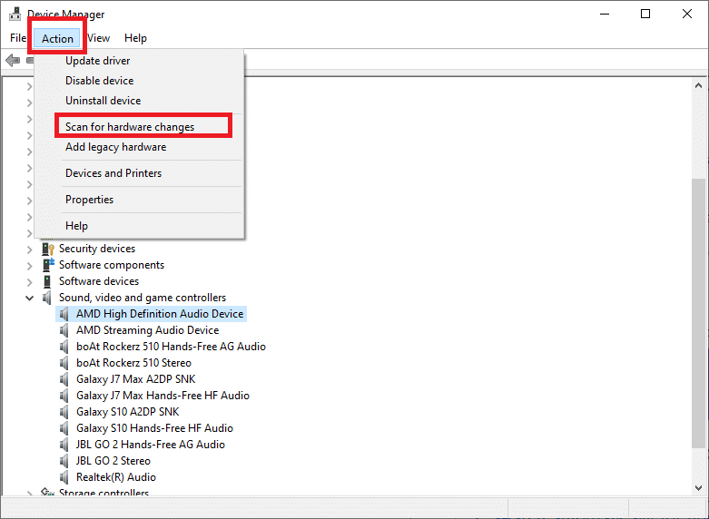Expand the Software devices node

pyautogui.click(x=30, y=281)
